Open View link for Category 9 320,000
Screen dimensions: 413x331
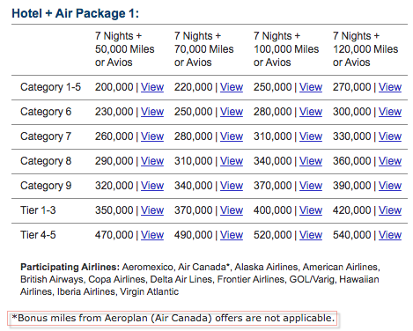tap(152, 186)
